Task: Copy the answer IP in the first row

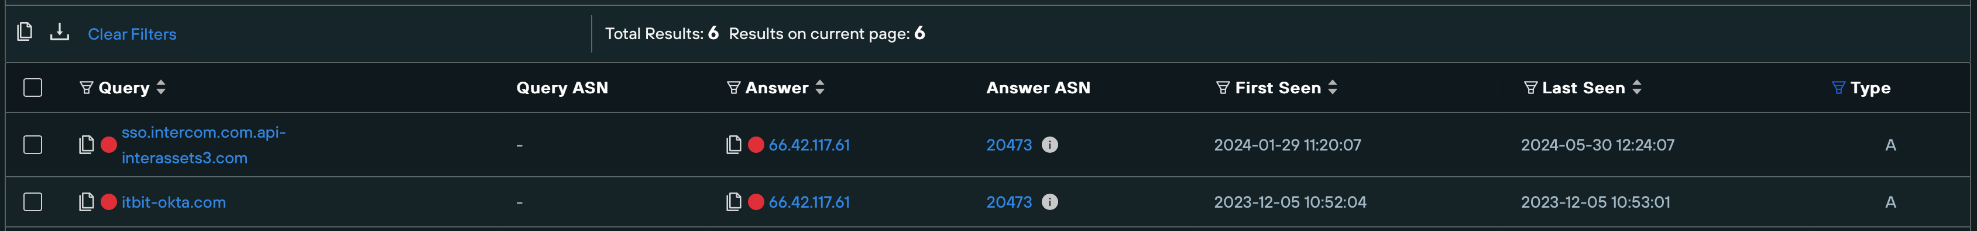Action: (x=734, y=145)
